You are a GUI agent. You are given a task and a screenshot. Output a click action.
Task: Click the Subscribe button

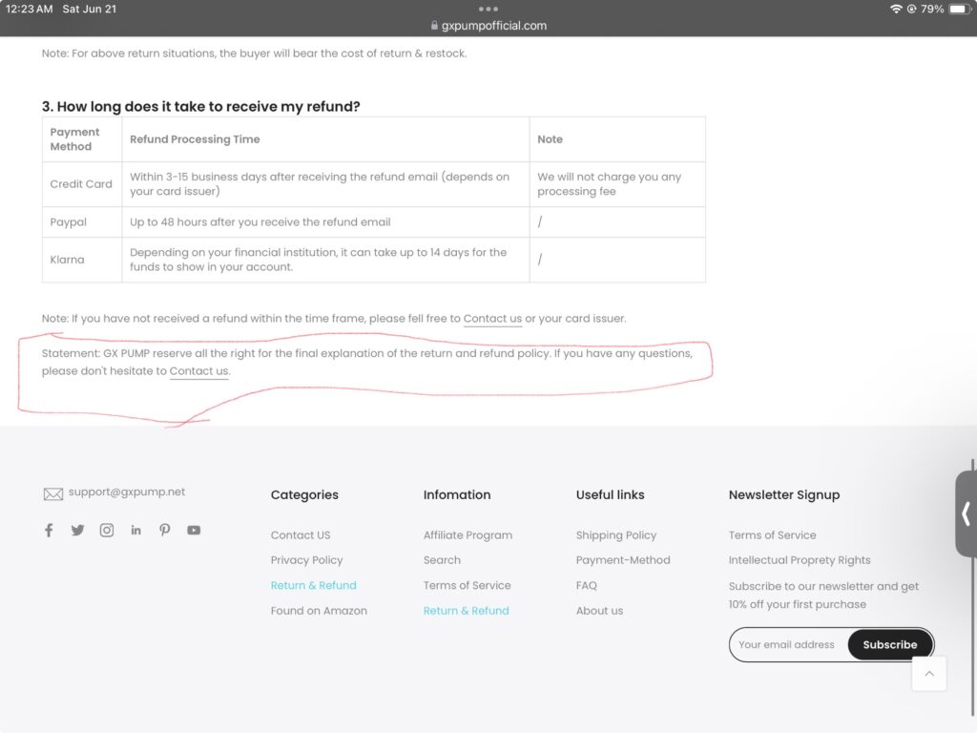(x=889, y=645)
